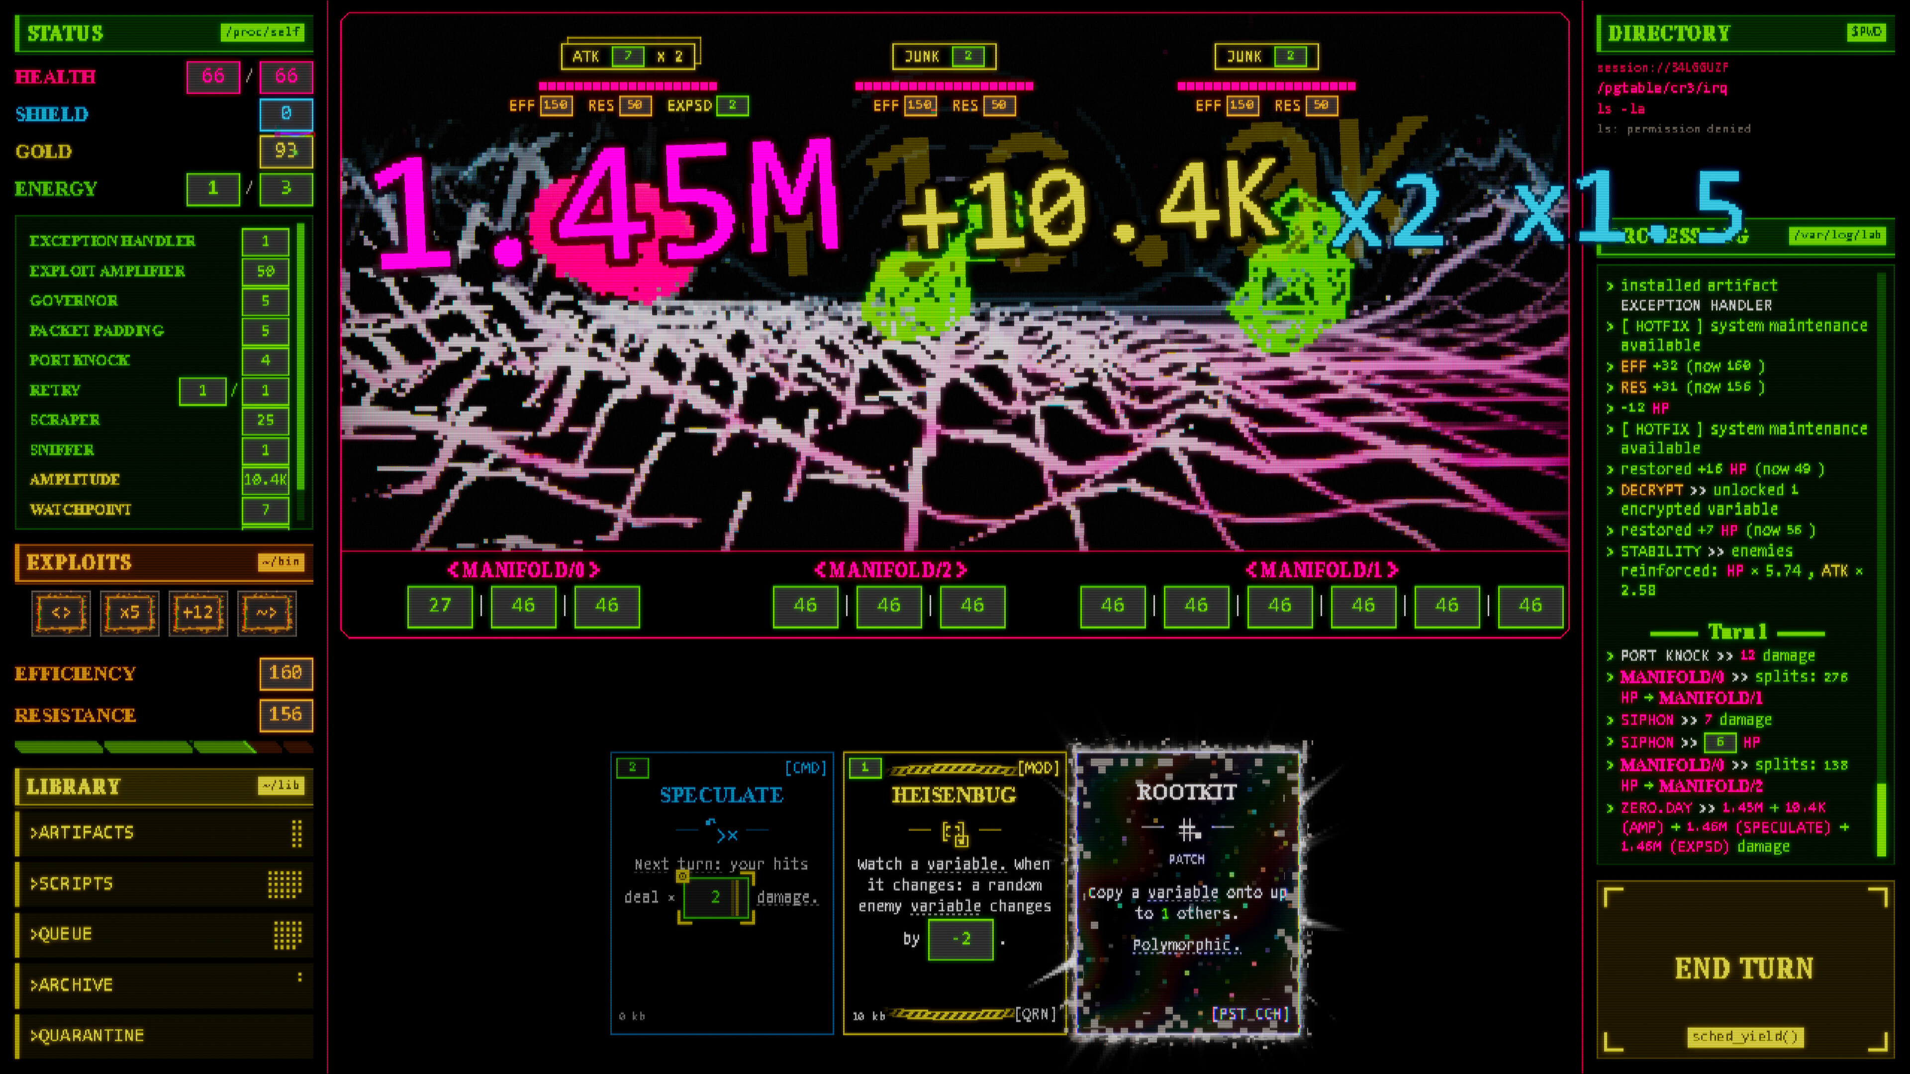Open the /proc/self status tag
The height and width of the screenshot is (1074, 1910).
coord(263,32)
